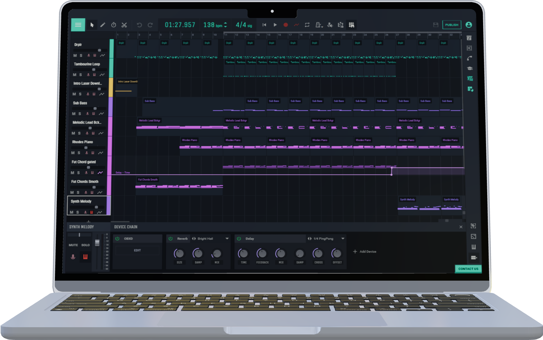Skip back to song start

tap(264, 25)
